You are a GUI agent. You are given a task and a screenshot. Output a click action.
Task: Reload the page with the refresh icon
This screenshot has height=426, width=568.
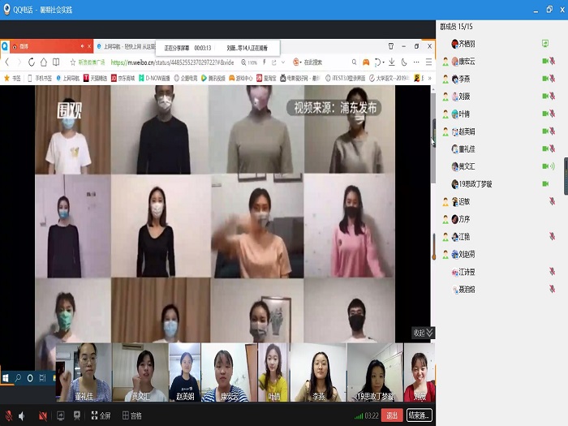tap(32, 62)
